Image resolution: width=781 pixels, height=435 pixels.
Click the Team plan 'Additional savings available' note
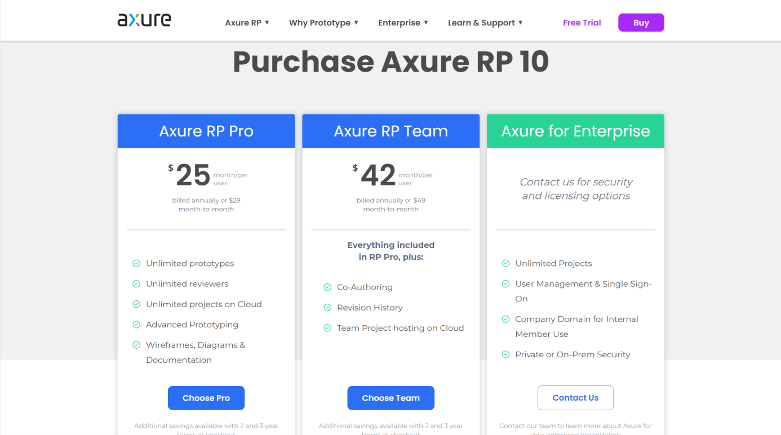[x=390, y=429]
